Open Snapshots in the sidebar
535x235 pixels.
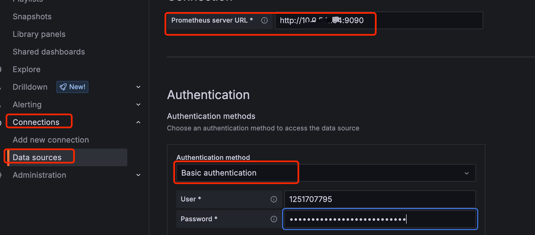coord(32,17)
